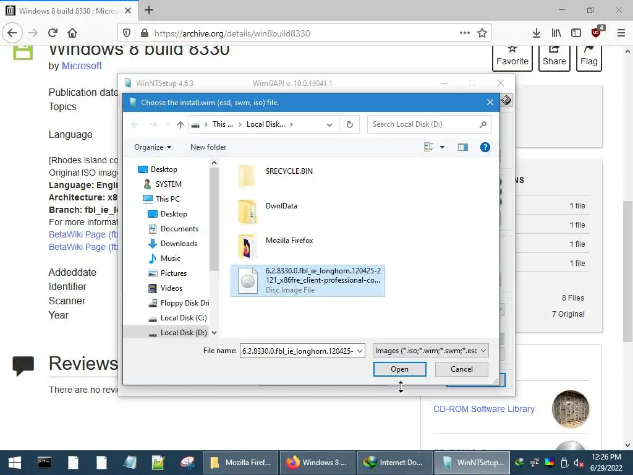This screenshot has height=475, width=633.
Task: Refresh the Local Disk (D:) listing
Action: coord(350,124)
